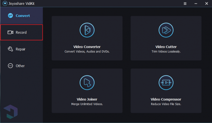Viewport: 212px width, 123px height.
Task: Open the Video Cutter title
Action: click(x=166, y=47)
